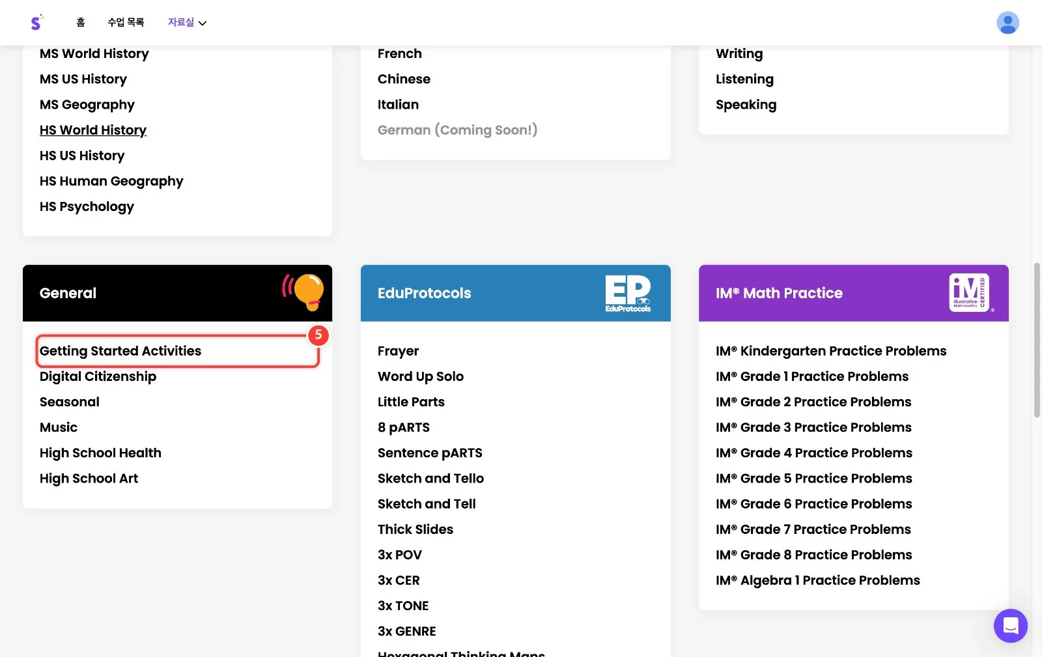The width and height of the screenshot is (1042, 657).
Task: Open HS World History link
Action: [93, 130]
